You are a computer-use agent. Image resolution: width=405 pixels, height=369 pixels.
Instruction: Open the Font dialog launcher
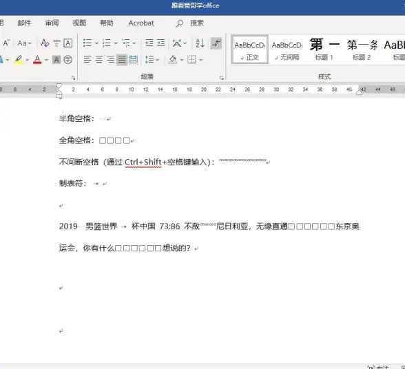coord(73,78)
